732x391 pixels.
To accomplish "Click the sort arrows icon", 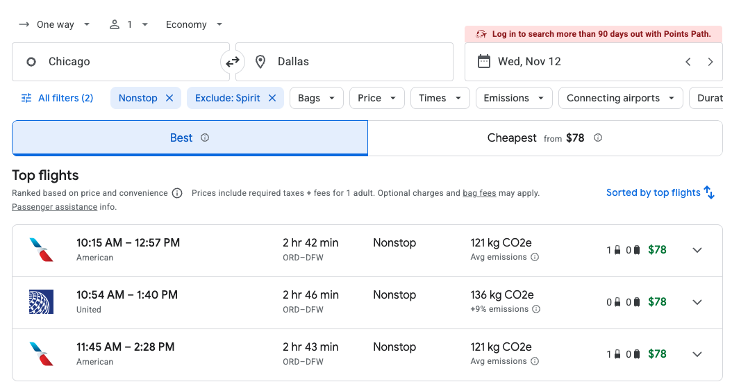I will point(709,192).
